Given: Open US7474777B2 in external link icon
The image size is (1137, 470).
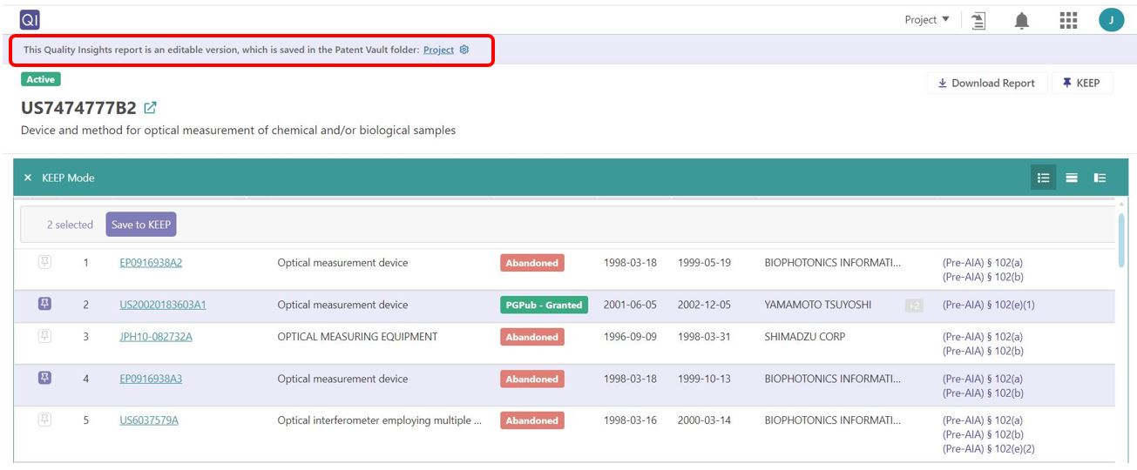Looking at the screenshot, I should (x=150, y=108).
